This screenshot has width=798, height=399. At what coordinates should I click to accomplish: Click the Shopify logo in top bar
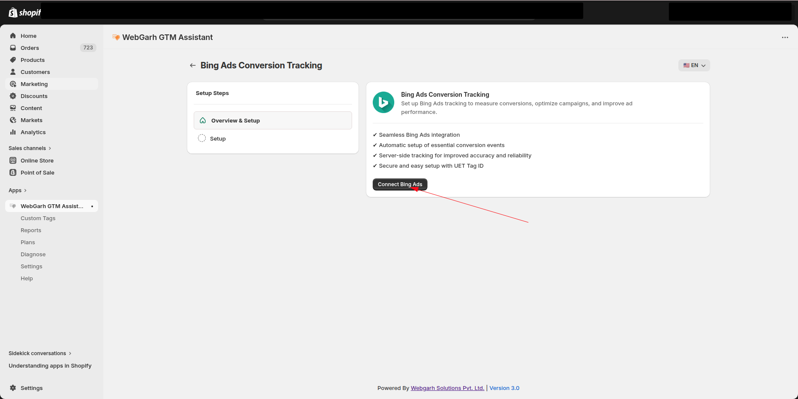tap(25, 12)
